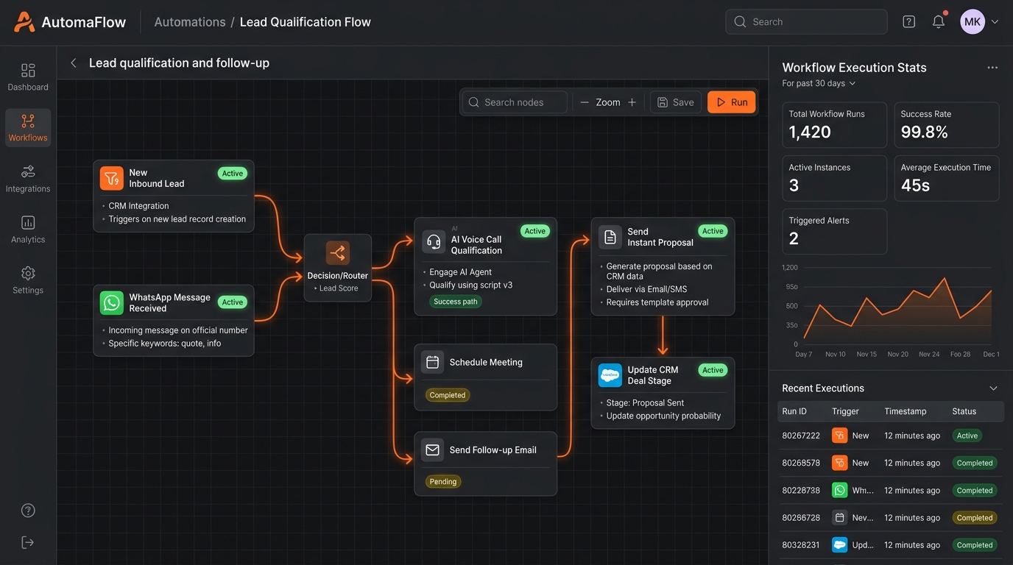
Task: Click the WhatsApp icon on message node
Action: tap(112, 303)
